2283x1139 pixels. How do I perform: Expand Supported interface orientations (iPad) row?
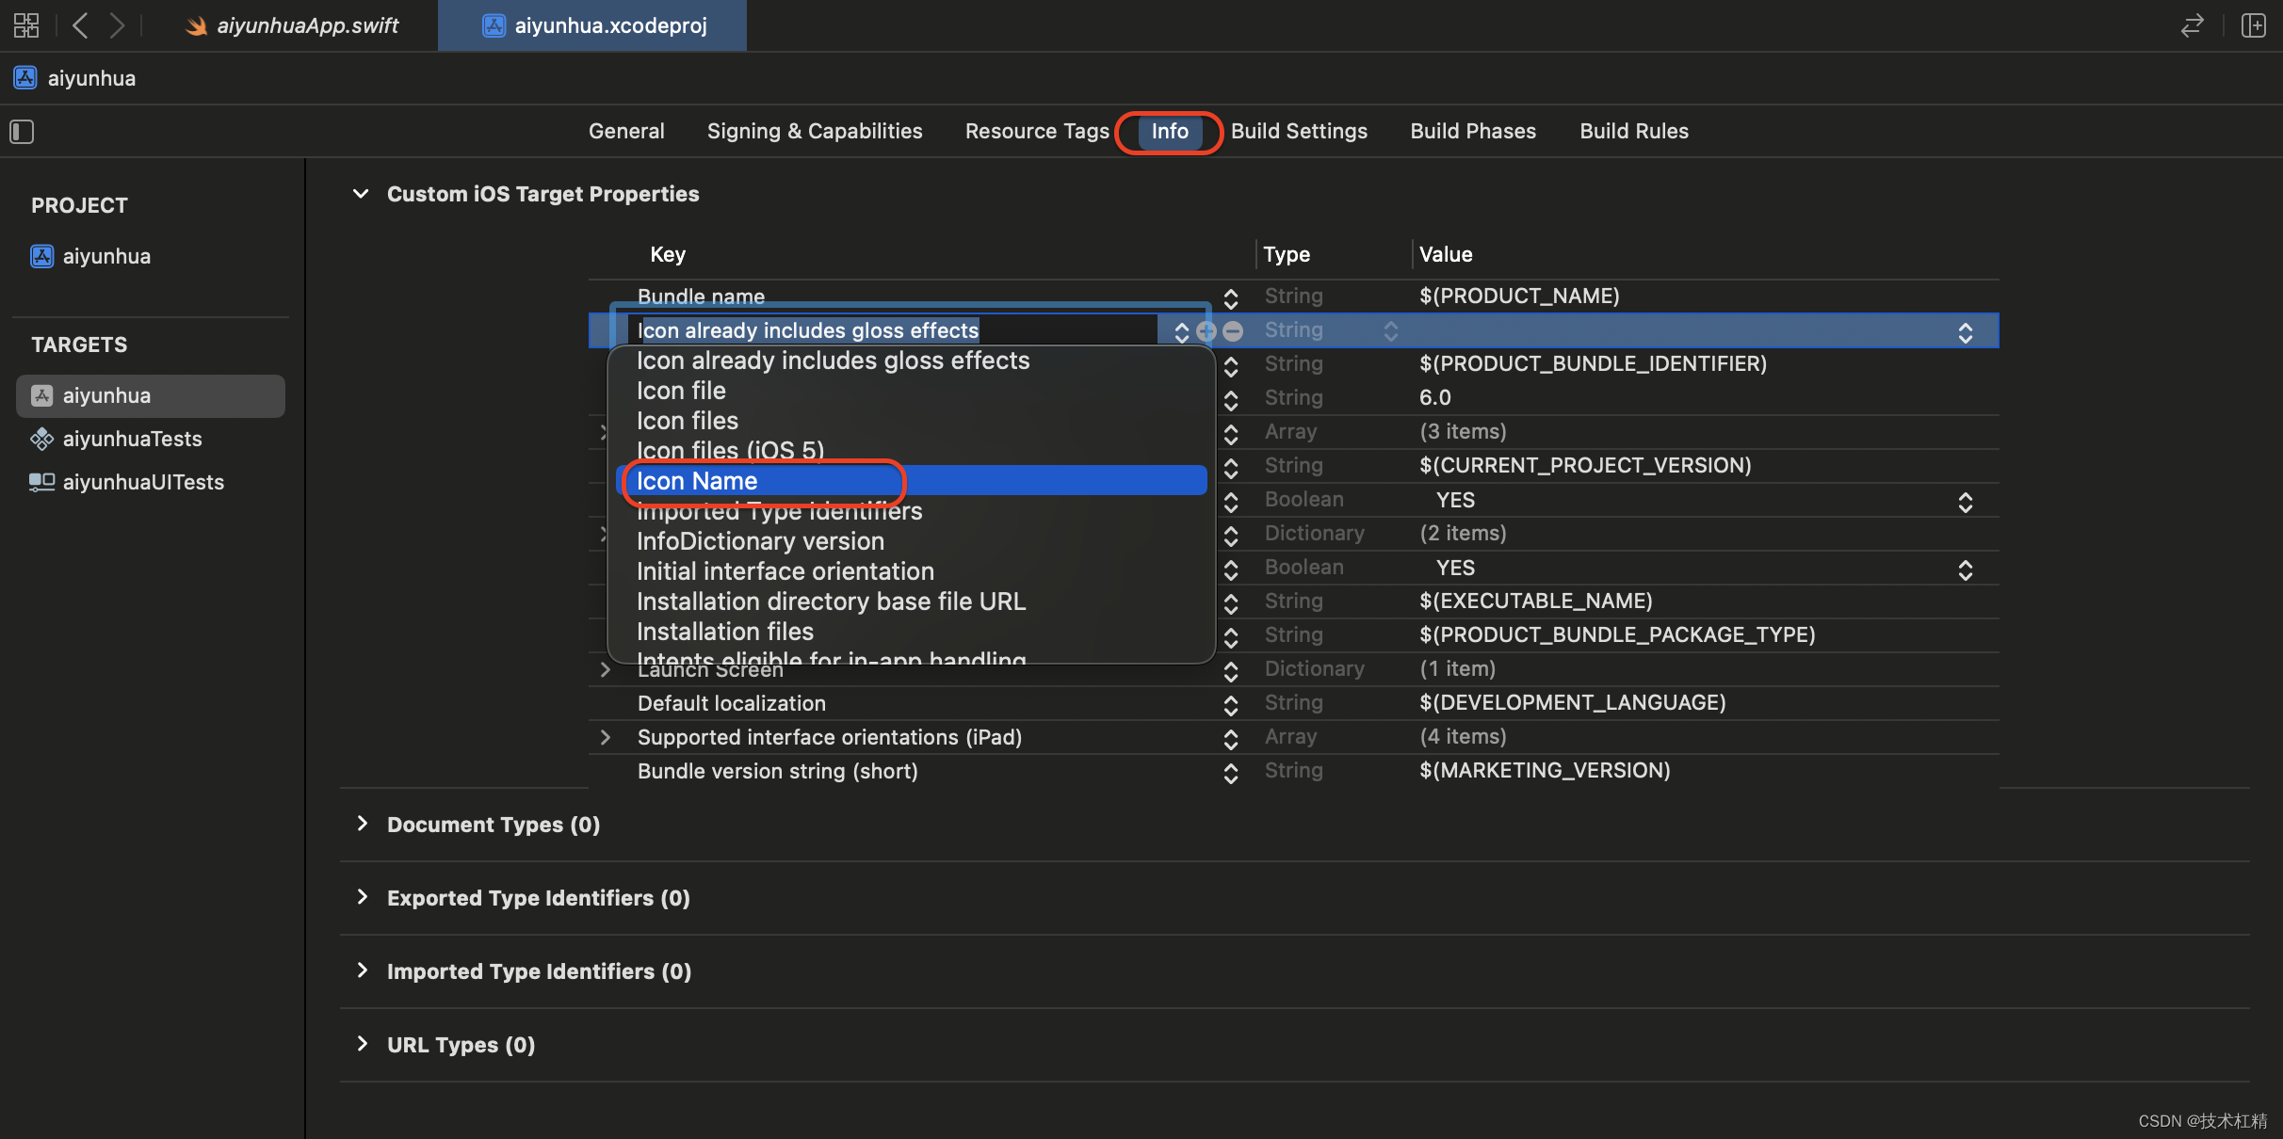pos(605,737)
